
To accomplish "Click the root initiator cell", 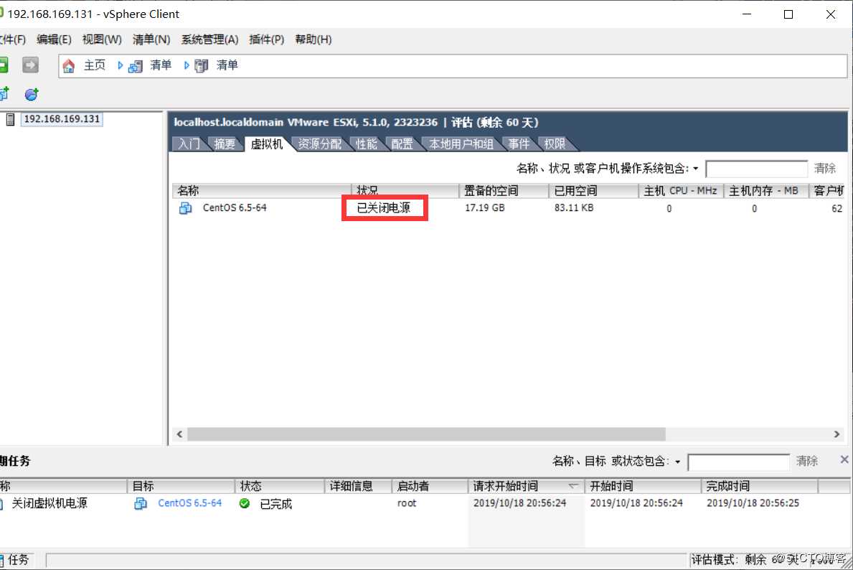I will coord(406,503).
